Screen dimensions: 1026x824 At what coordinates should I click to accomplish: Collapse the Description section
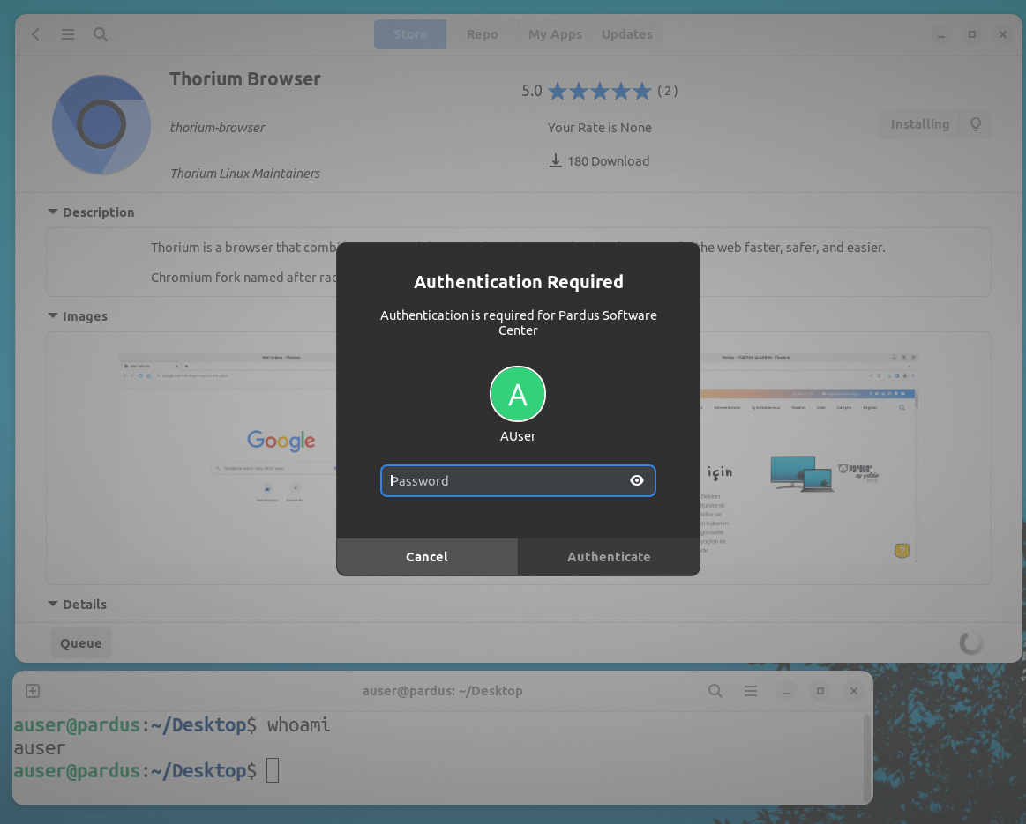52,212
